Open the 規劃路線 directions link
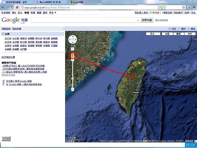This screenshot has height=148, width=197. click(6, 29)
